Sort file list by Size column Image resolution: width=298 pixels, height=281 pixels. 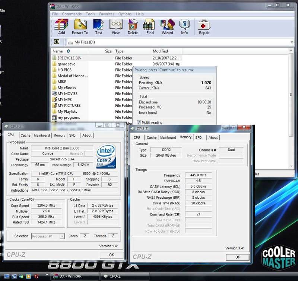(100, 51)
